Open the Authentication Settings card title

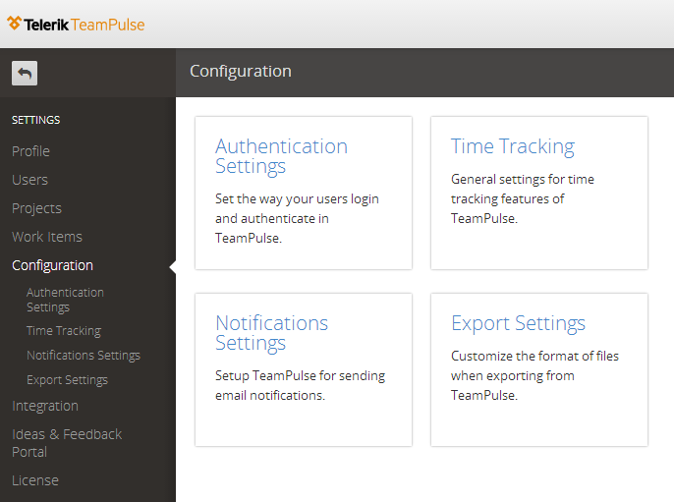282,156
